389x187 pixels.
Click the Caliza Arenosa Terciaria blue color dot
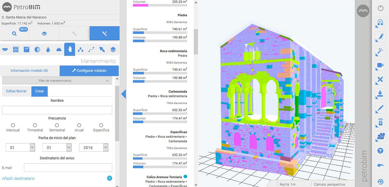(x=185, y=176)
